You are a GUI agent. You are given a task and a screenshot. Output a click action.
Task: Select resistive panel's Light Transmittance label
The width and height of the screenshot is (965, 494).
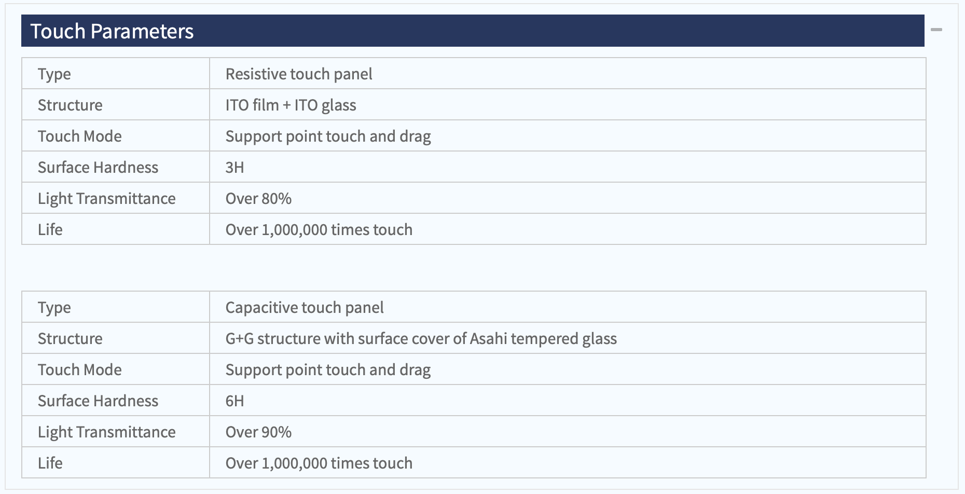pos(107,199)
